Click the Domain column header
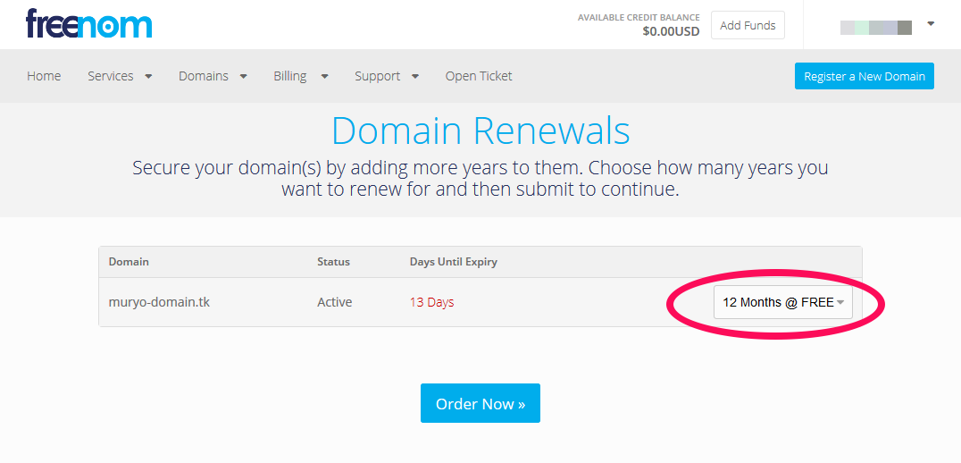This screenshot has width=961, height=463. [x=129, y=262]
